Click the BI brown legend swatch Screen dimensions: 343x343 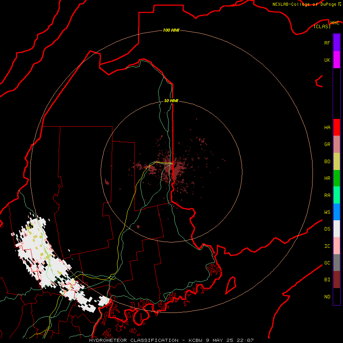coord(337,280)
